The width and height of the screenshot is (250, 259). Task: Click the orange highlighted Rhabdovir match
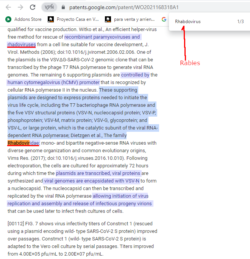pyautogui.click(x=18, y=143)
